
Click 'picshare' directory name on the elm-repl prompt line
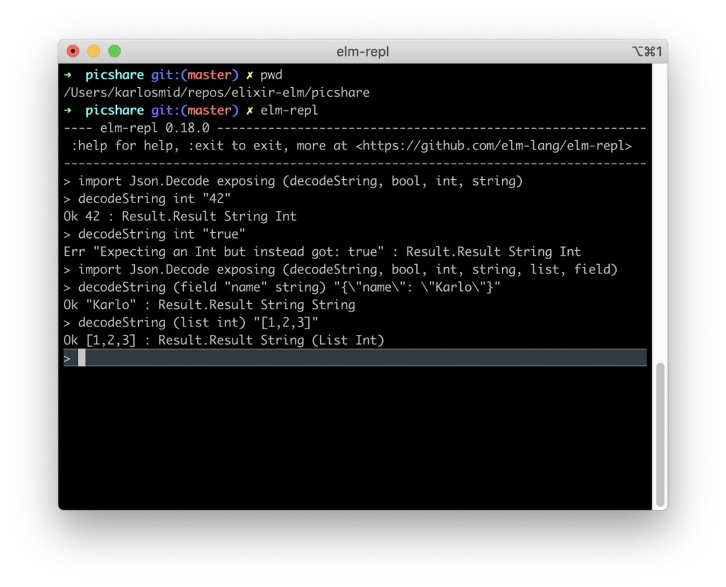tap(114, 110)
